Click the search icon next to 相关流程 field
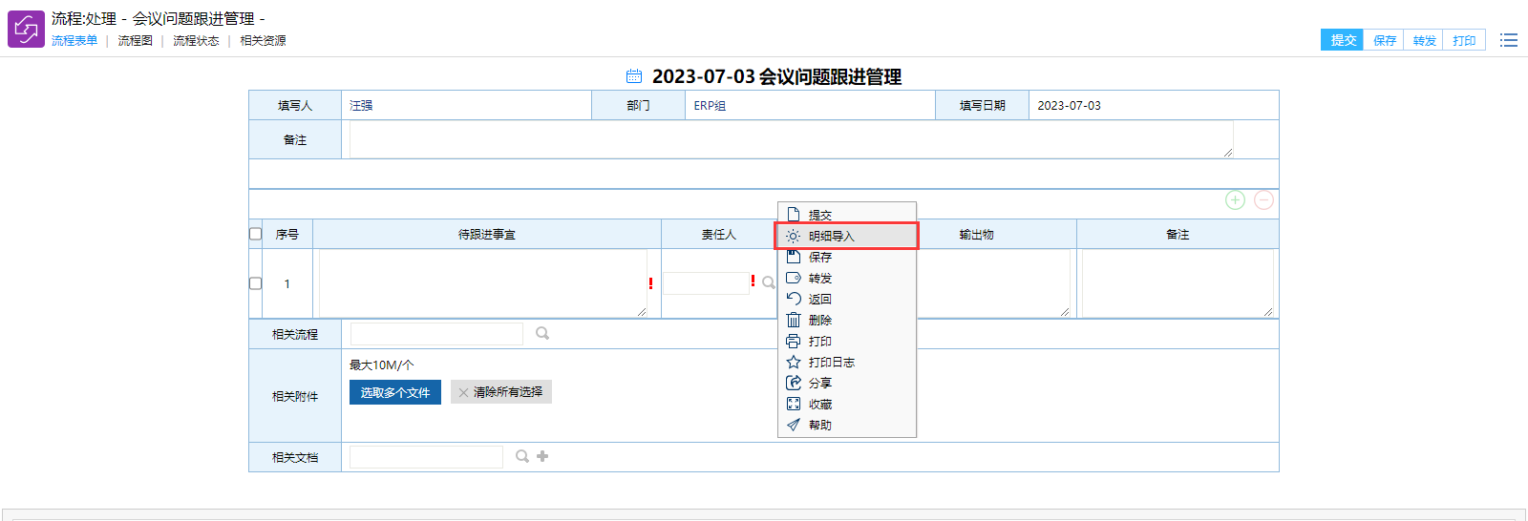 pos(542,333)
